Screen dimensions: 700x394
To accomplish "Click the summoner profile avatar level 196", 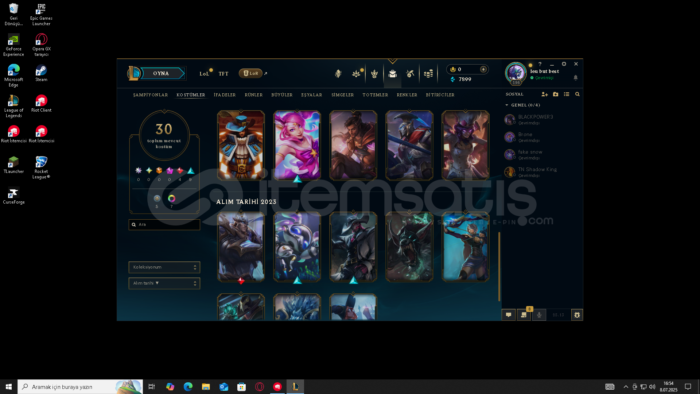I will point(516,73).
